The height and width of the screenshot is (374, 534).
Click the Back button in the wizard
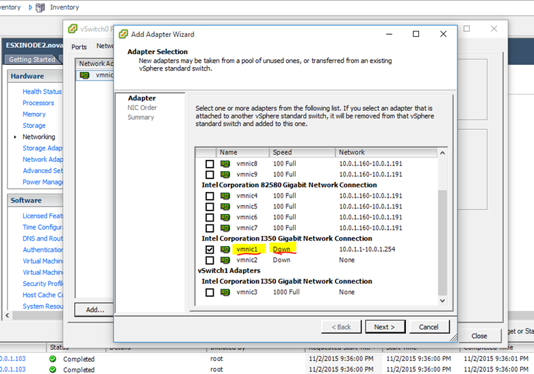[341, 327]
